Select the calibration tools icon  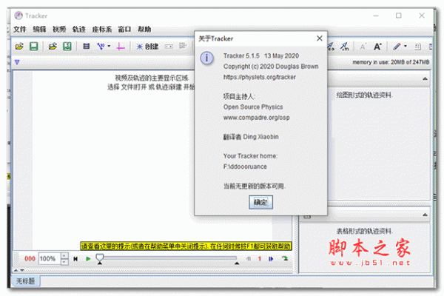click(x=101, y=46)
